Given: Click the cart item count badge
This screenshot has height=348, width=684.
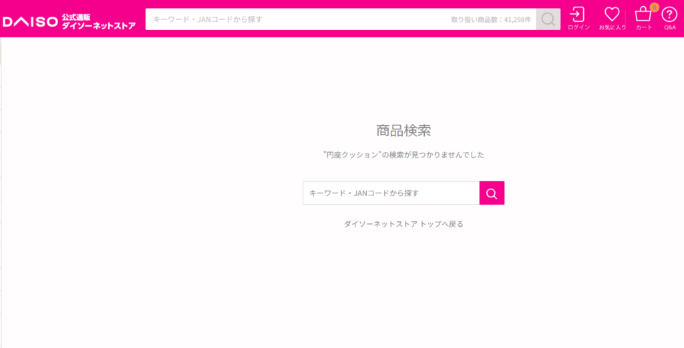Looking at the screenshot, I should (654, 7).
